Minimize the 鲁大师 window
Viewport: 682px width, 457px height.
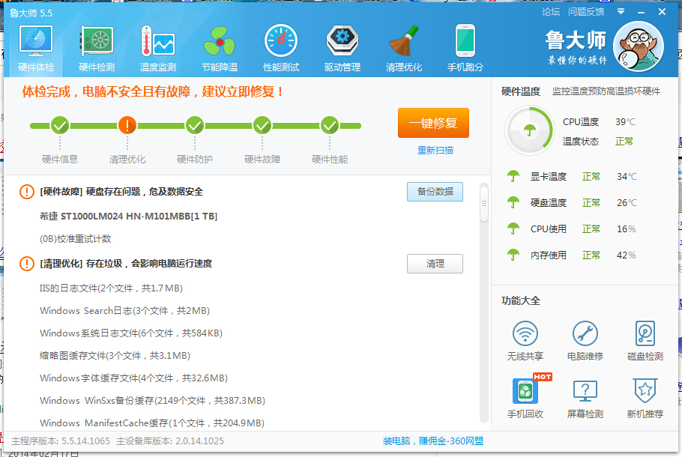pyautogui.click(x=641, y=12)
